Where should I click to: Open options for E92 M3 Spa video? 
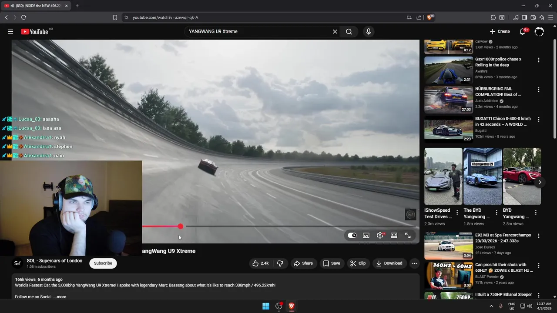point(538,236)
